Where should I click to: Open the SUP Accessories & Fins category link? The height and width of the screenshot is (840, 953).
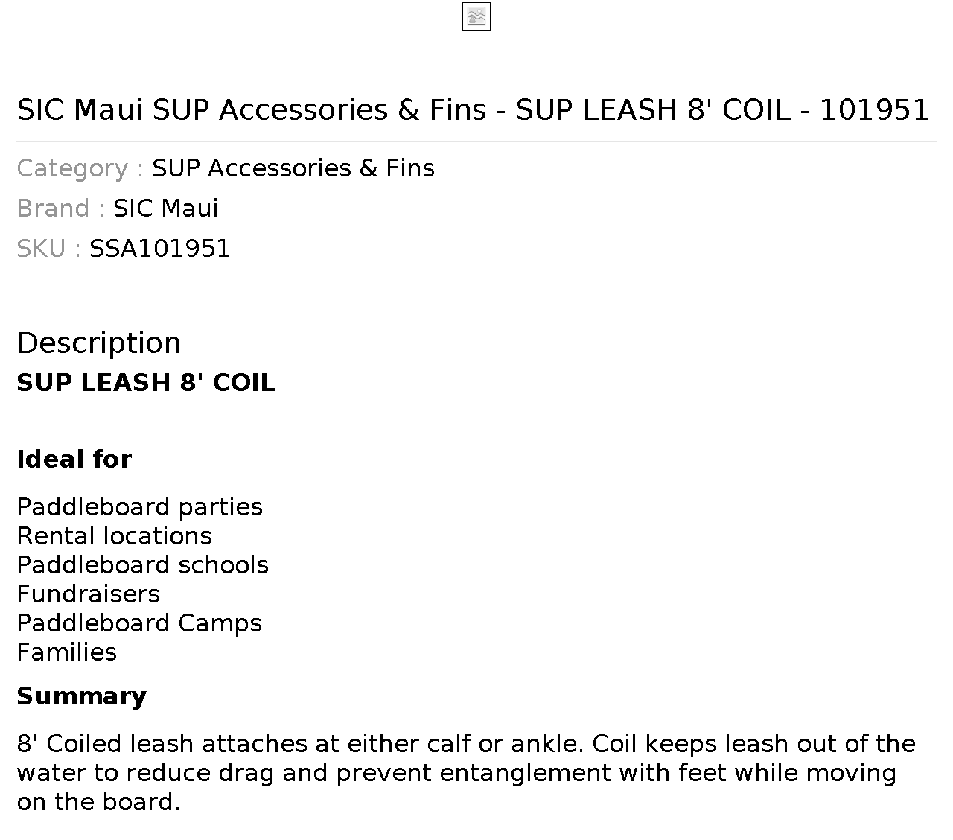point(293,168)
